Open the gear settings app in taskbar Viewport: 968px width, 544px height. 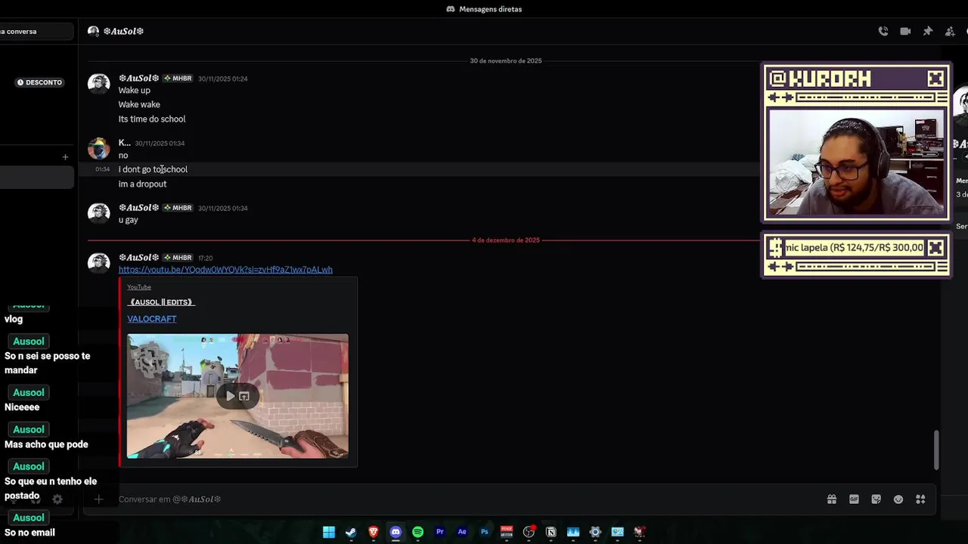click(x=595, y=532)
